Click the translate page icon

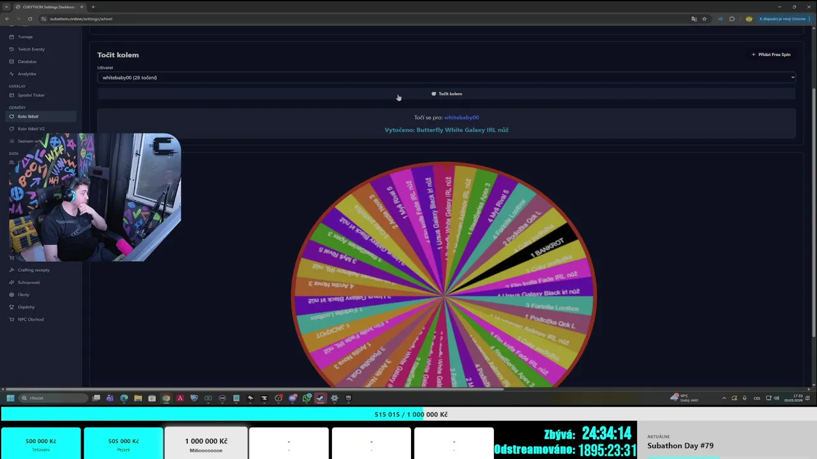pos(694,18)
